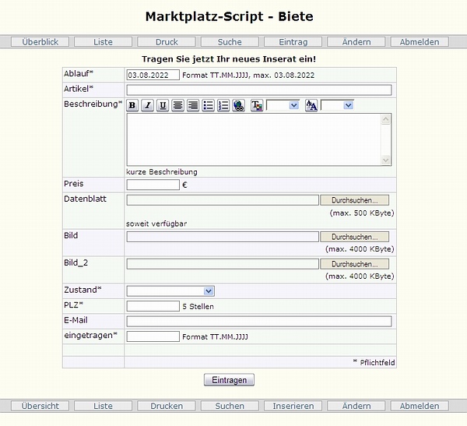Insert a numbered list in description

223,105
